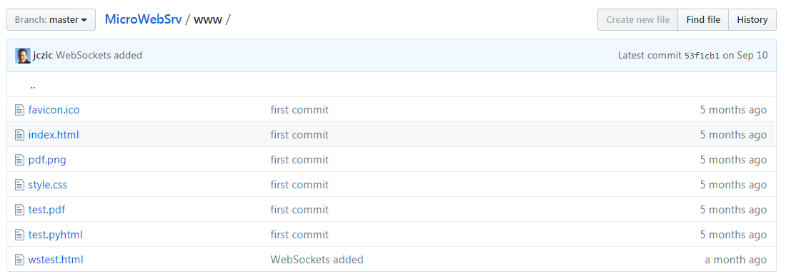Open the wstest.html file

(x=56, y=260)
